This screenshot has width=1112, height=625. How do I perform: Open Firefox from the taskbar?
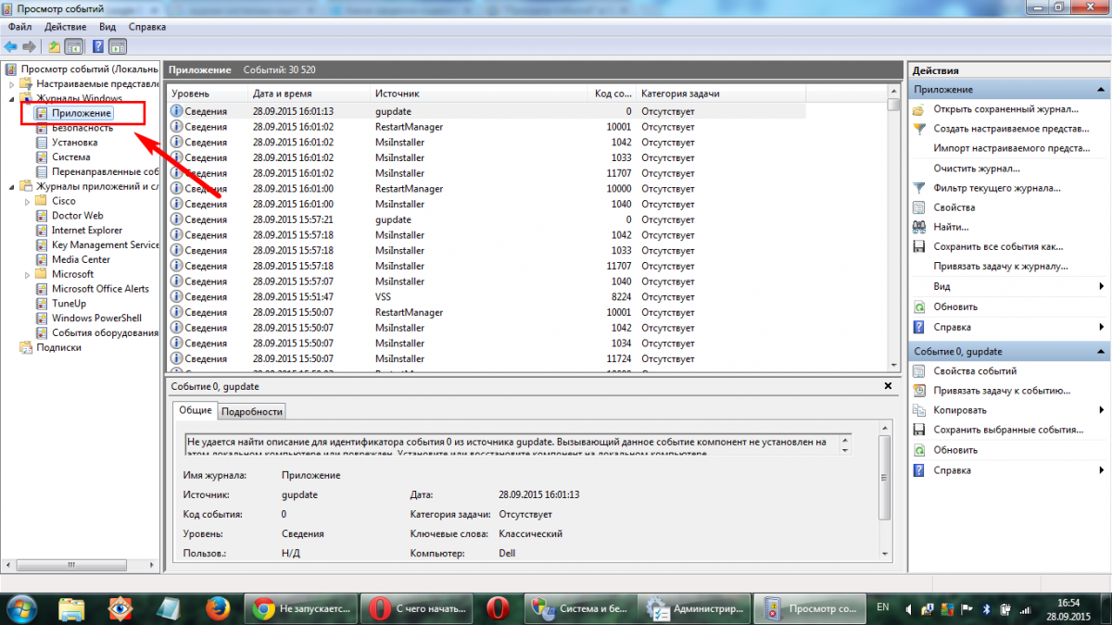click(x=218, y=608)
